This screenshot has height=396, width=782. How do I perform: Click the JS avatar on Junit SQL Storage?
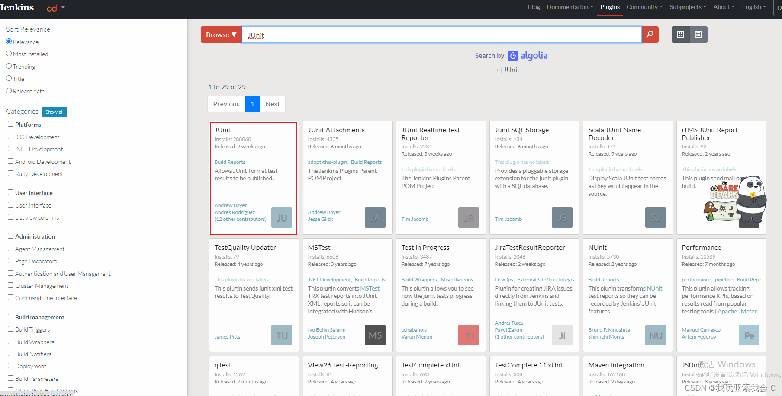pyautogui.click(x=562, y=217)
